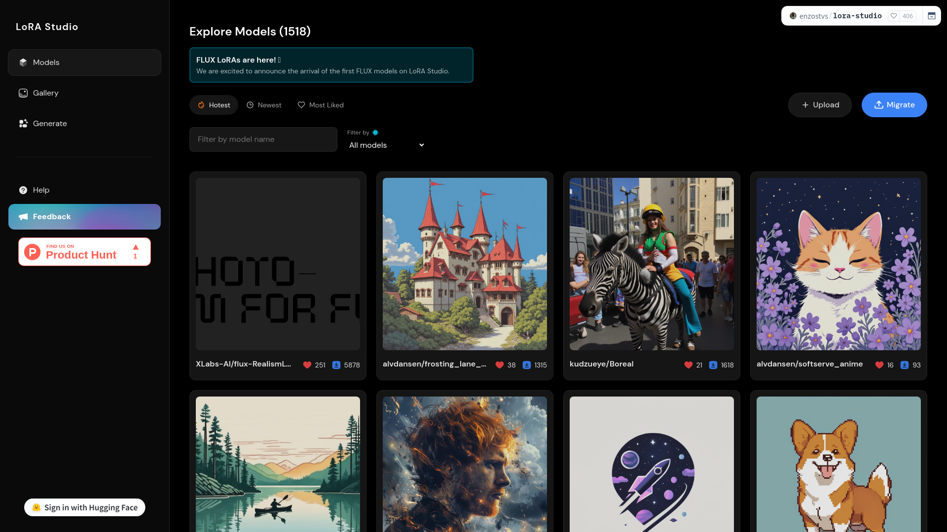Select the Models icon in the sidebar
This screenshot has height=532, width=947.
[x=23, y=63]
